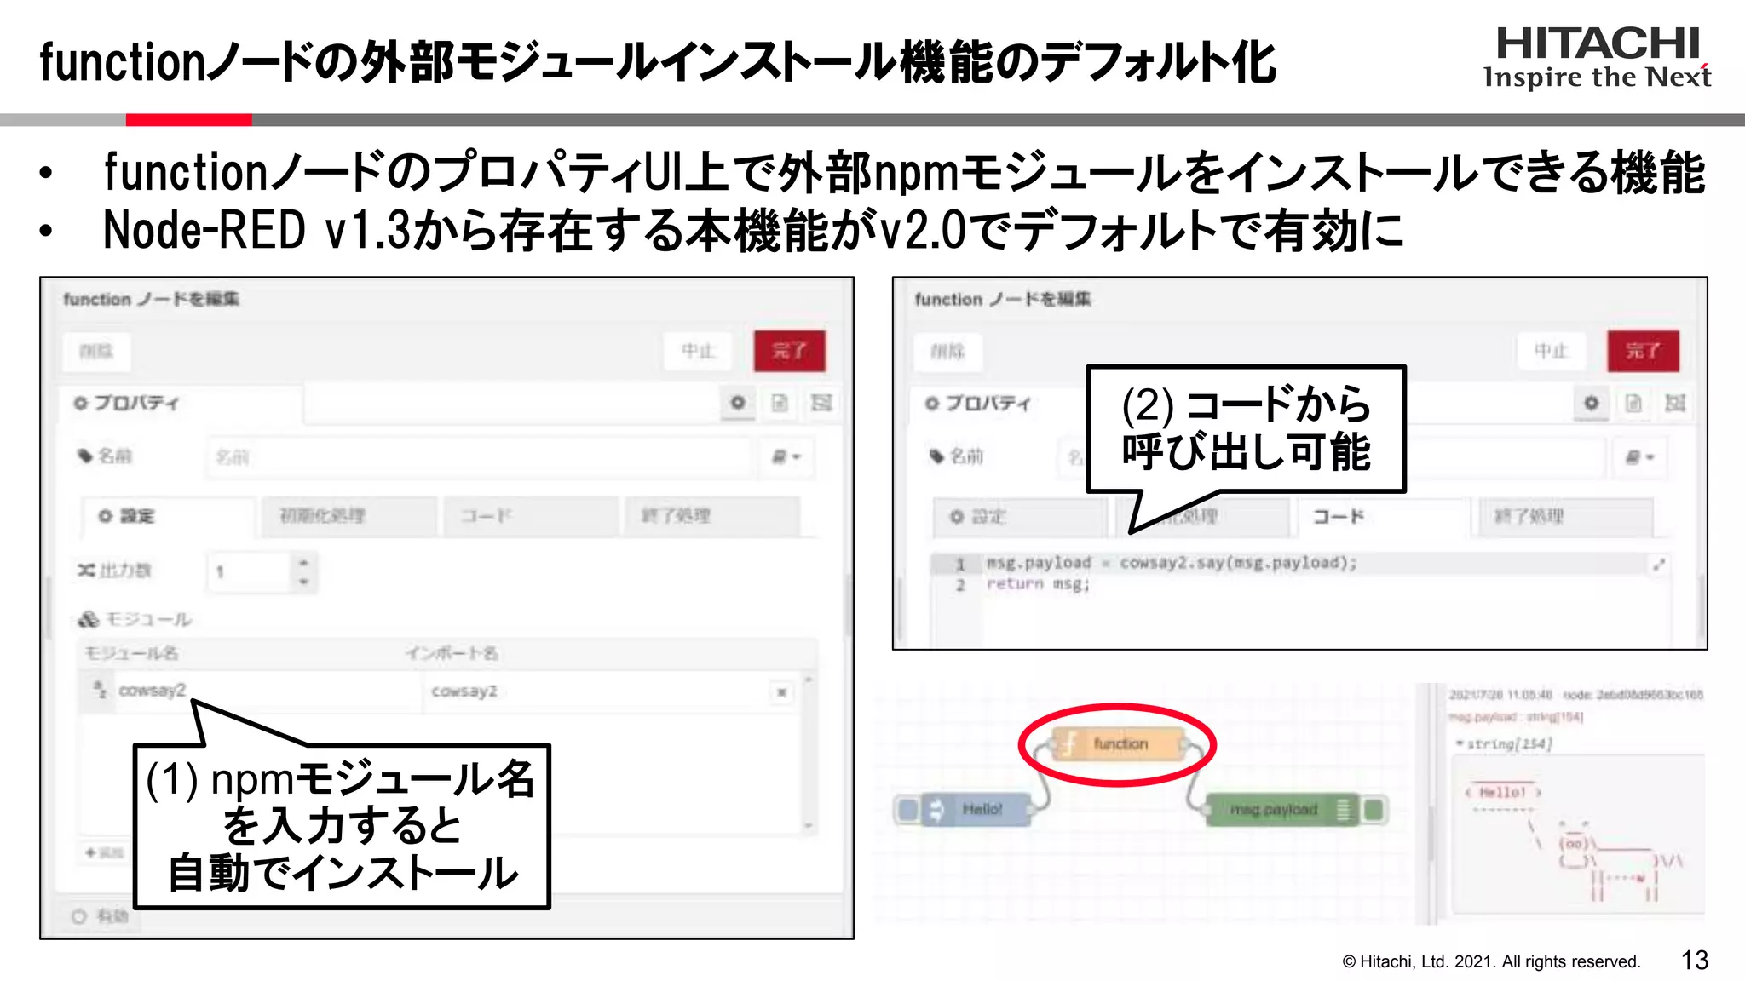Open node properties gear icon in left editor
Screen dimensions: 1745x981
tap(738, 403)
